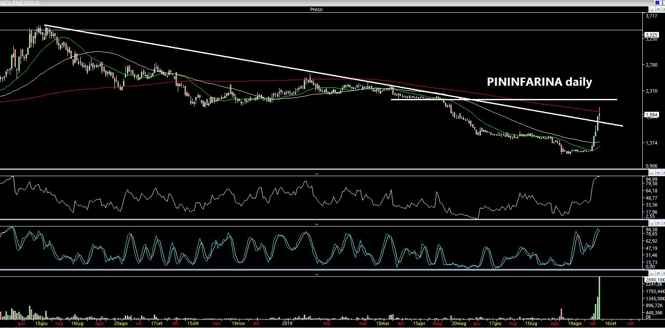The width and height of the screenshot is (665, 328).
Task: Maximize the Prezzi price panel
Action: 658,9
